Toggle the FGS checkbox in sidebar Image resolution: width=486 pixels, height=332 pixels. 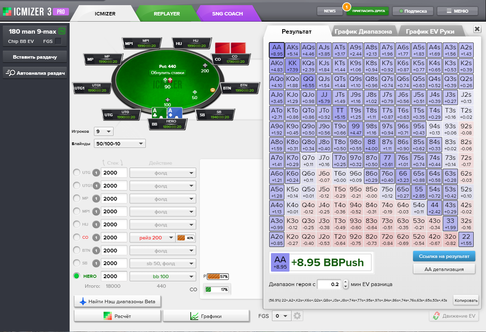point(58,41)
